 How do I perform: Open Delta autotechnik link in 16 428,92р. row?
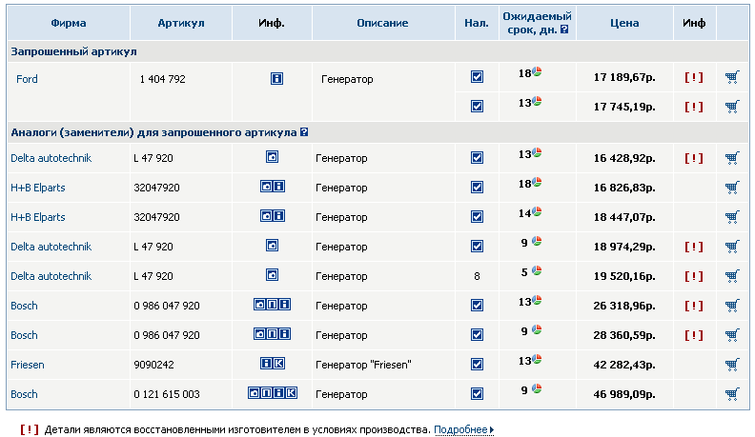pyautogui.click(x=51, y=158)
